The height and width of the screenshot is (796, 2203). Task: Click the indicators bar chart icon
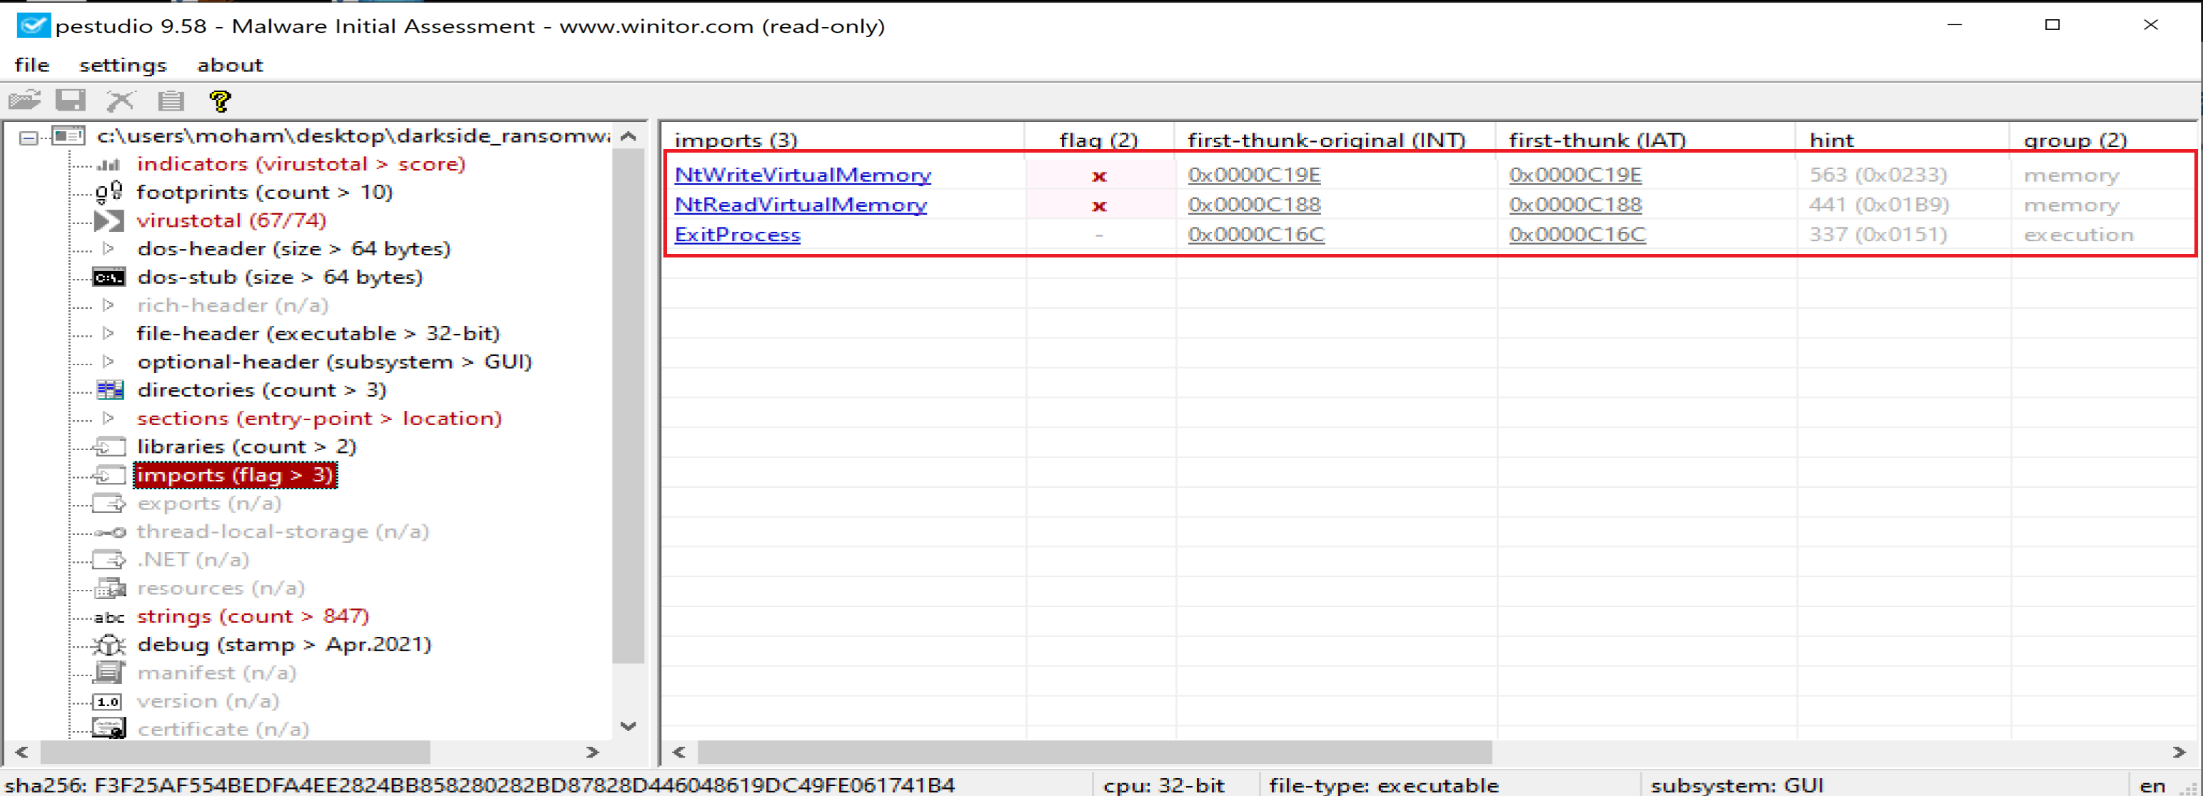pyautogui.click(x=109, y=164)
